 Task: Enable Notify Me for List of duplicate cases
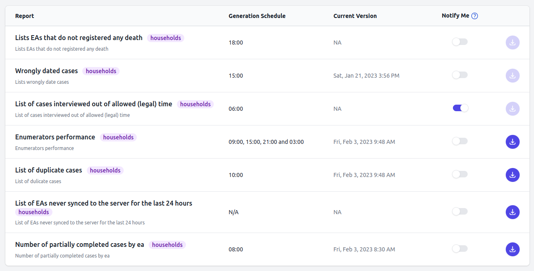(460, 174)
